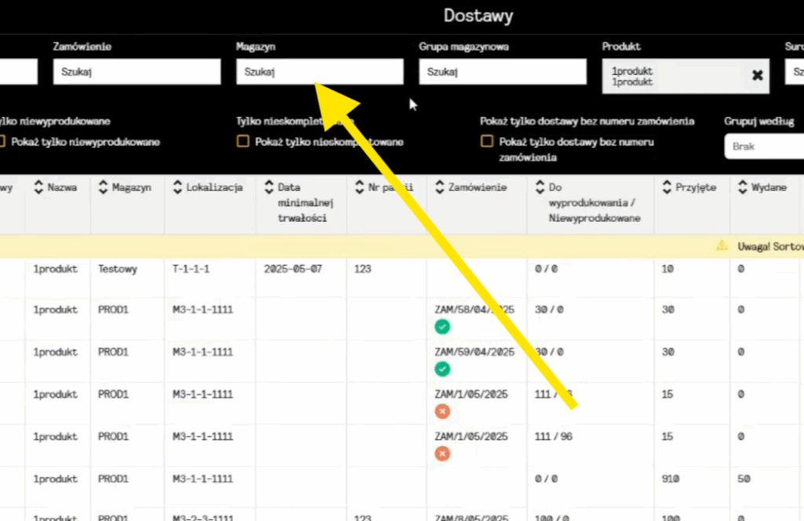Open the Grupuj według dropdown showing Brak
The width and height of the screenshot is (804, 521).
point(762,147)
